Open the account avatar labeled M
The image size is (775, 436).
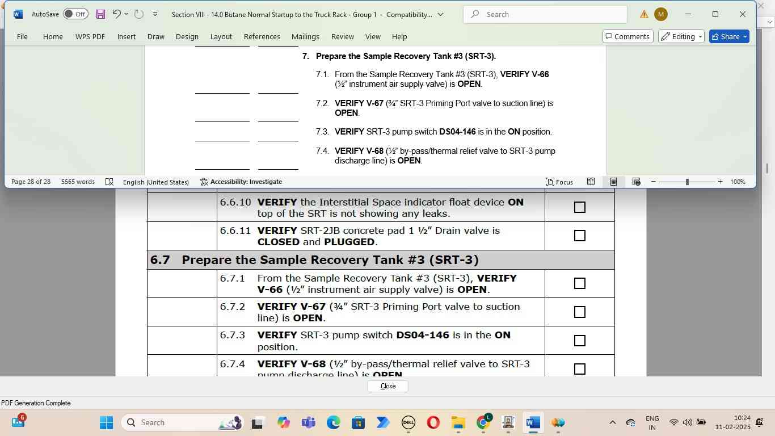point(661,14)
